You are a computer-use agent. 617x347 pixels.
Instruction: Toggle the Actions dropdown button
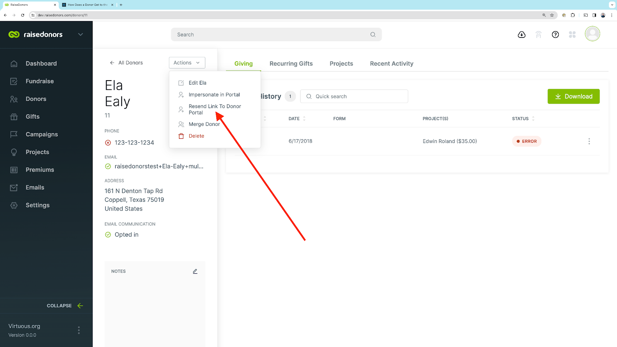pos(187,63)
